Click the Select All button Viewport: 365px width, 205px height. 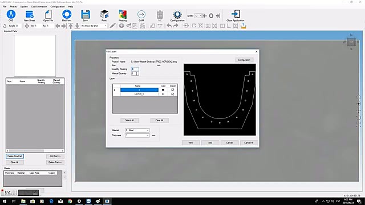point(129,120)
